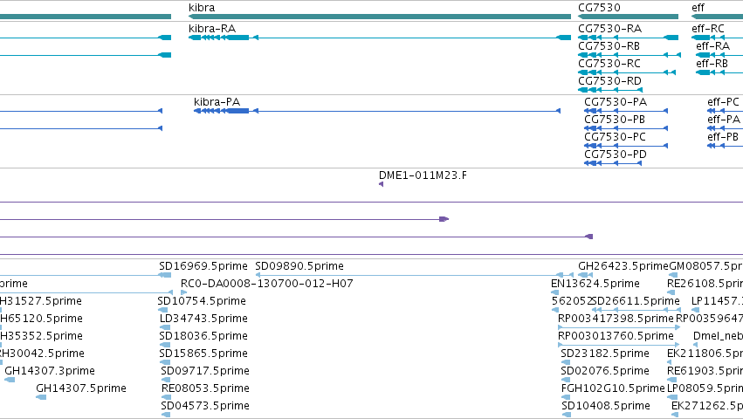Image resolution: width=743 pixels, height=419 pixels.
Task: Select the SD15865.5prime EST
Action: point(165,362)
